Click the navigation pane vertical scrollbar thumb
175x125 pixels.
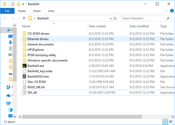click(15, 55)
